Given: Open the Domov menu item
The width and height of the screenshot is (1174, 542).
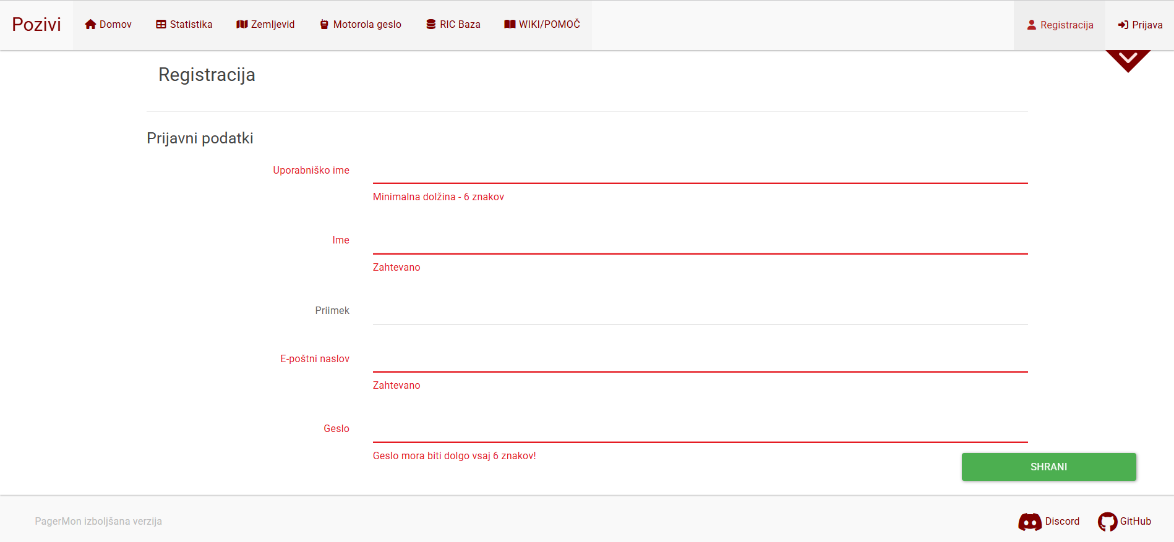Looking at the screenshot, I should (108, 25).
